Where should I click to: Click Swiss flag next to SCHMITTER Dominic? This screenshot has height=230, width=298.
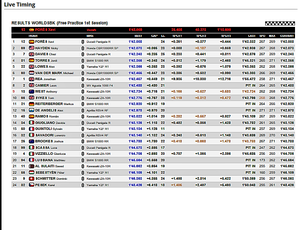(x=31, y=179)
